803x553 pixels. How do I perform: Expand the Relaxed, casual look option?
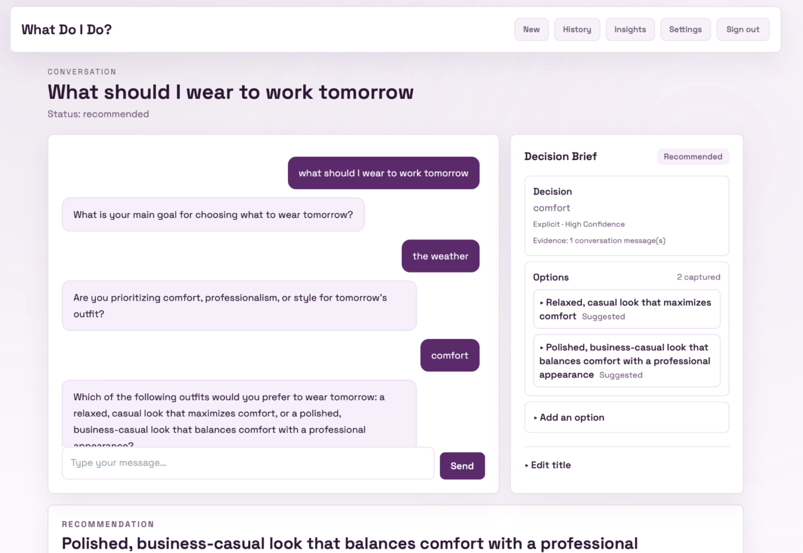click(627, 309)
